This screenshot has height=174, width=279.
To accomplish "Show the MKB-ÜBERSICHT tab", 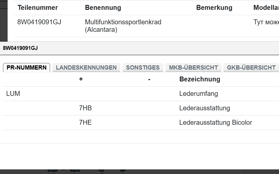I will click(x=193, y=68).
